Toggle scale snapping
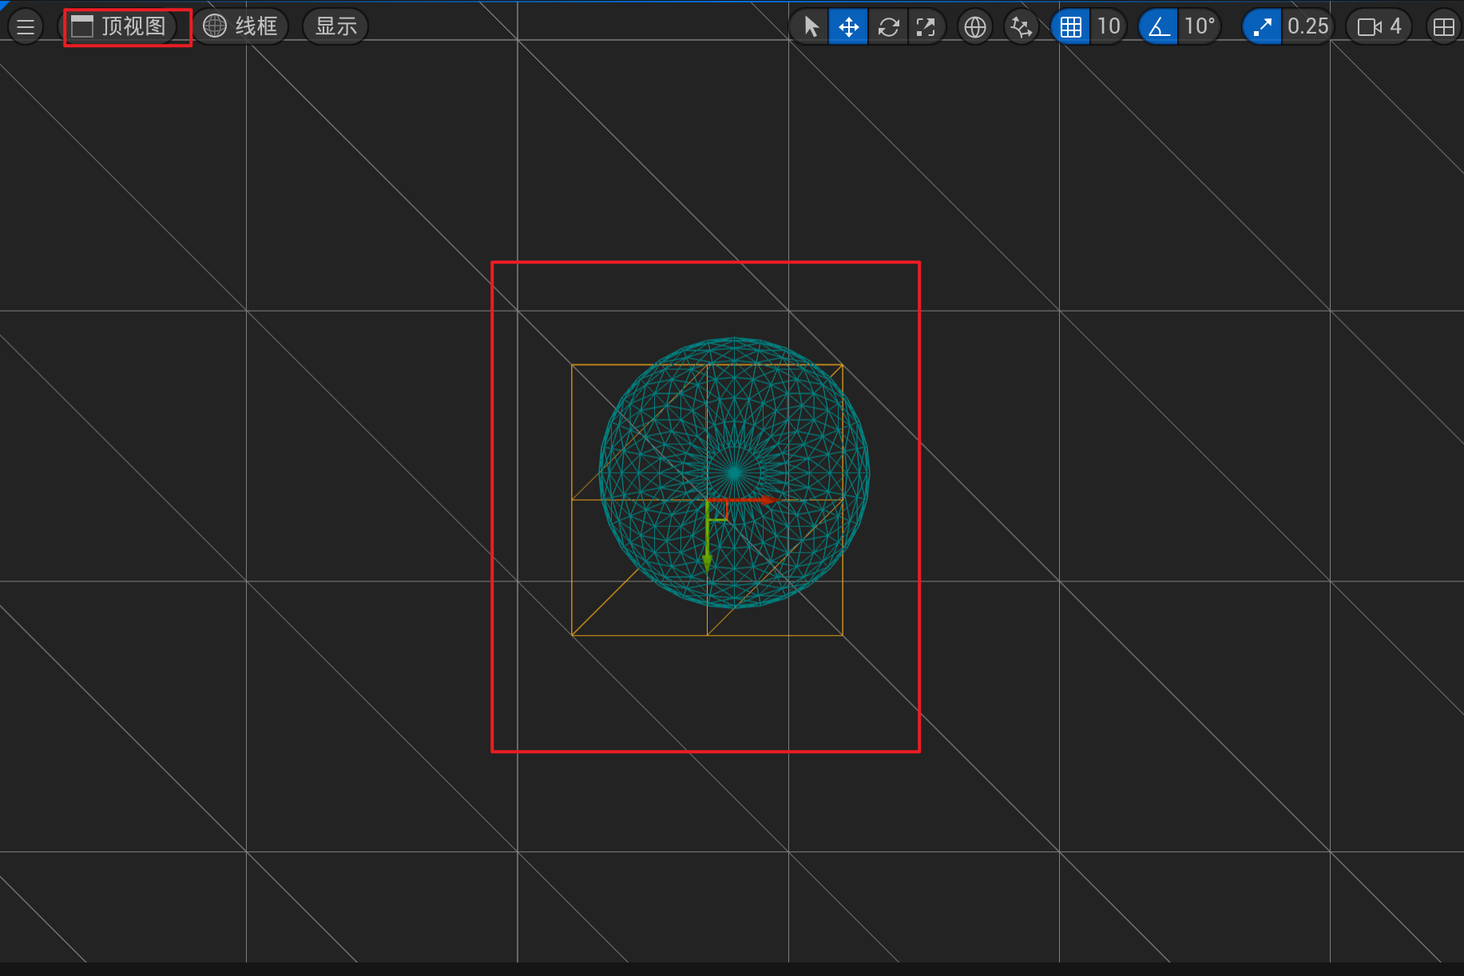Viewport: 1464px width, 976px height. coord(1262,26)
